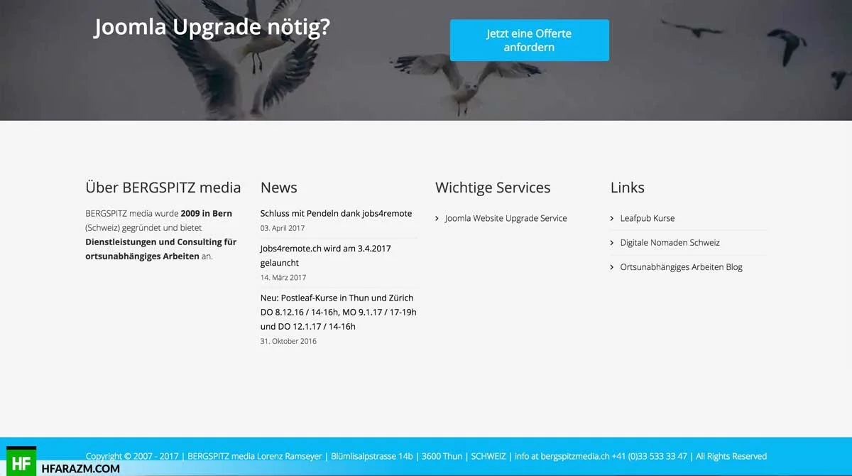The width and height of the screenshot is (852, 476).
Task: Go to the Ortsunabhängiges Arbeiten Blog link
Action: tap(681, 268)
